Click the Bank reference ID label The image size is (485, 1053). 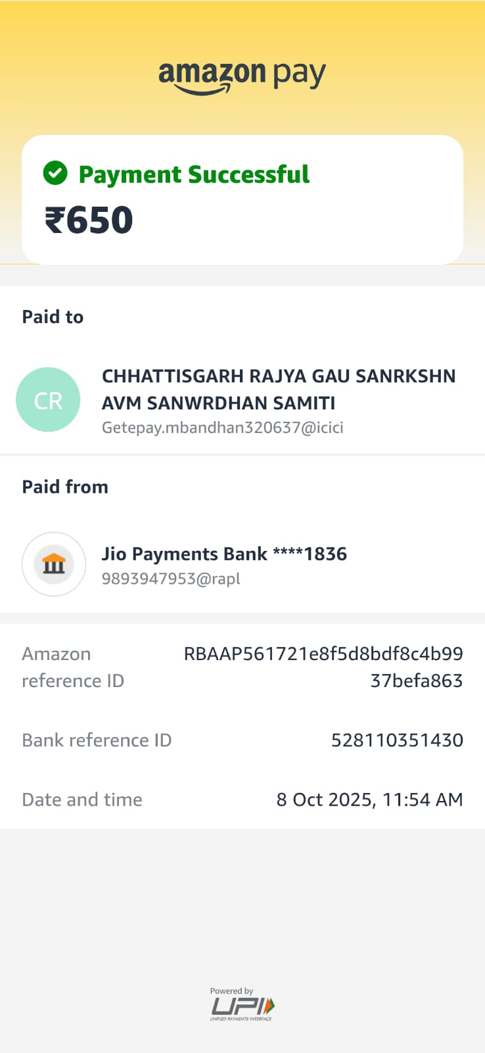pyautogui.click(x=97, y=740)
